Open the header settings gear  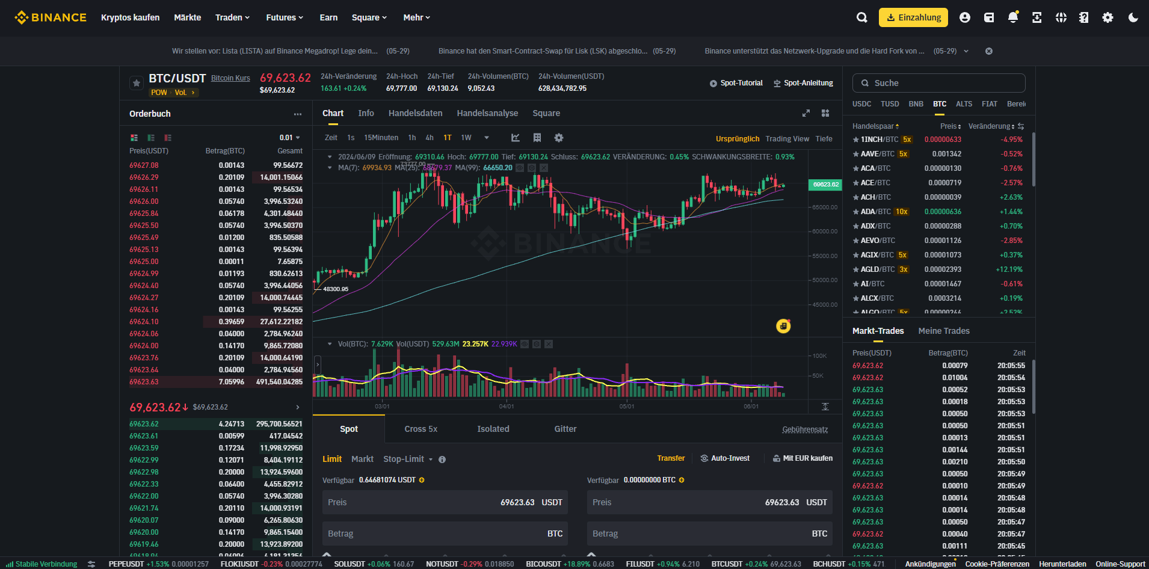point(1107,17)
